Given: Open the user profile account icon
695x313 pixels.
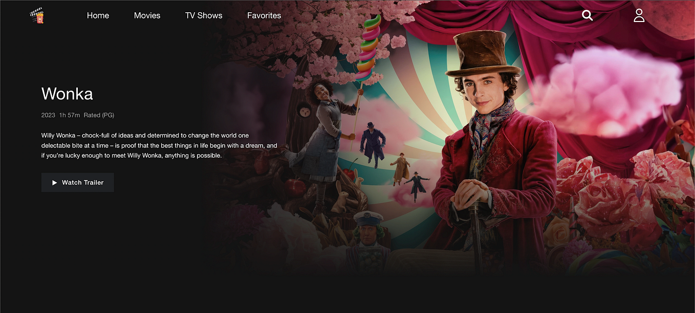Looking at the screenshot, I should (639, 15).
